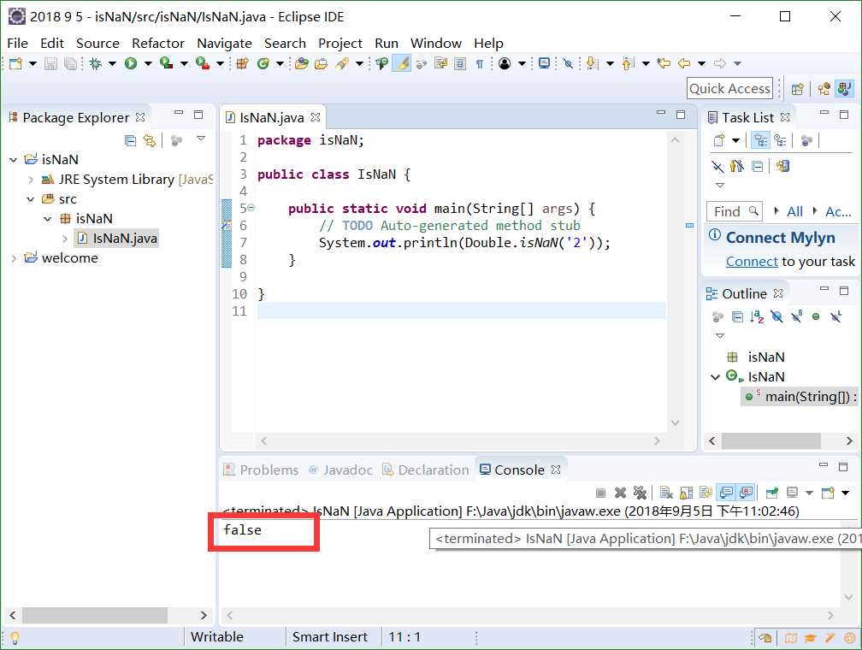Open the File menu
Screen dimensions: 862x650
pos(18,43)
